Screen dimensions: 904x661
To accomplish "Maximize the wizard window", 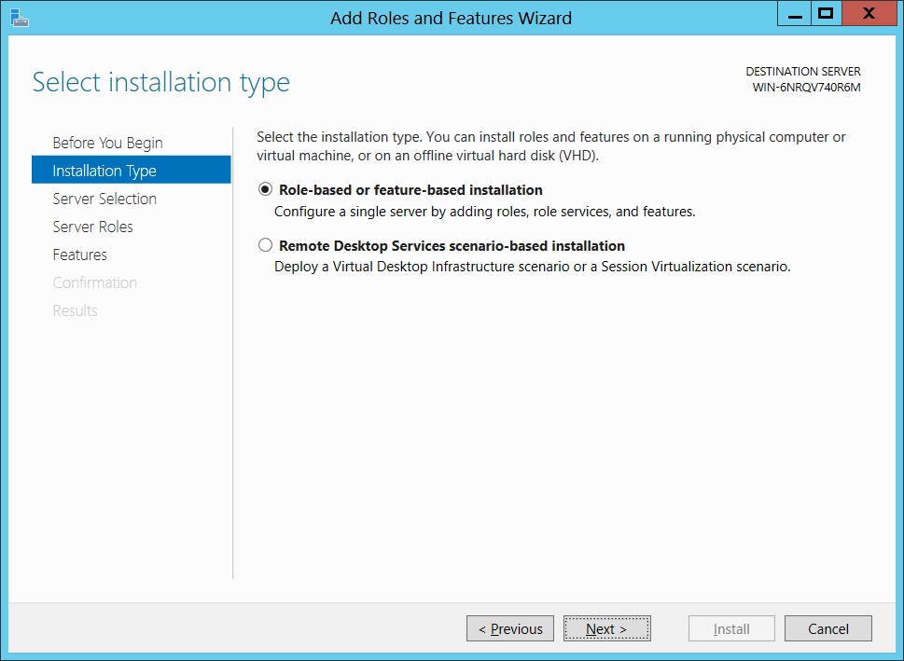I will coord(827,13).
